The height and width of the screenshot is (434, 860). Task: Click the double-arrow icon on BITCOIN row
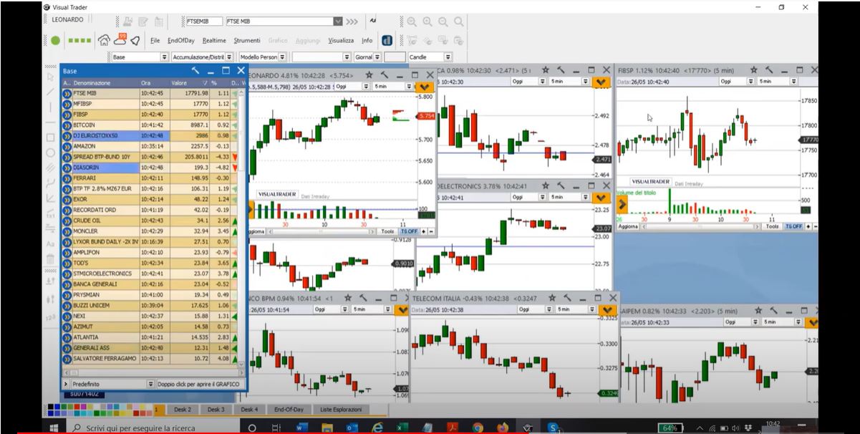(x=67, y=125)
